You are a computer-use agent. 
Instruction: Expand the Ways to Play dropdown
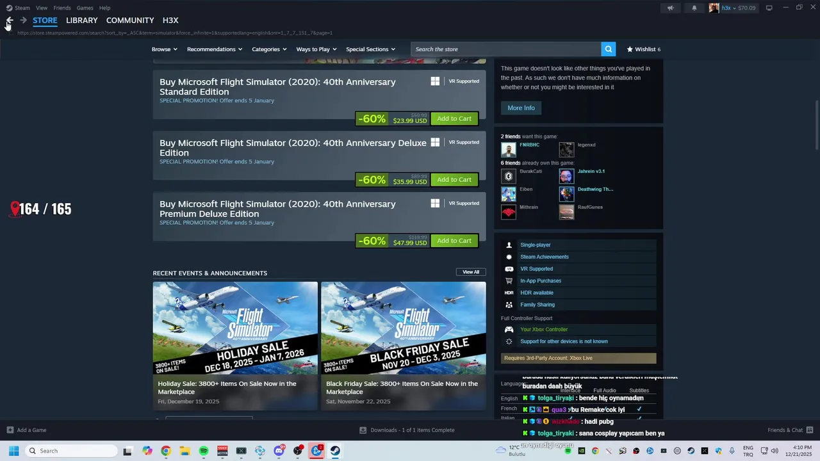pos(316,49)
